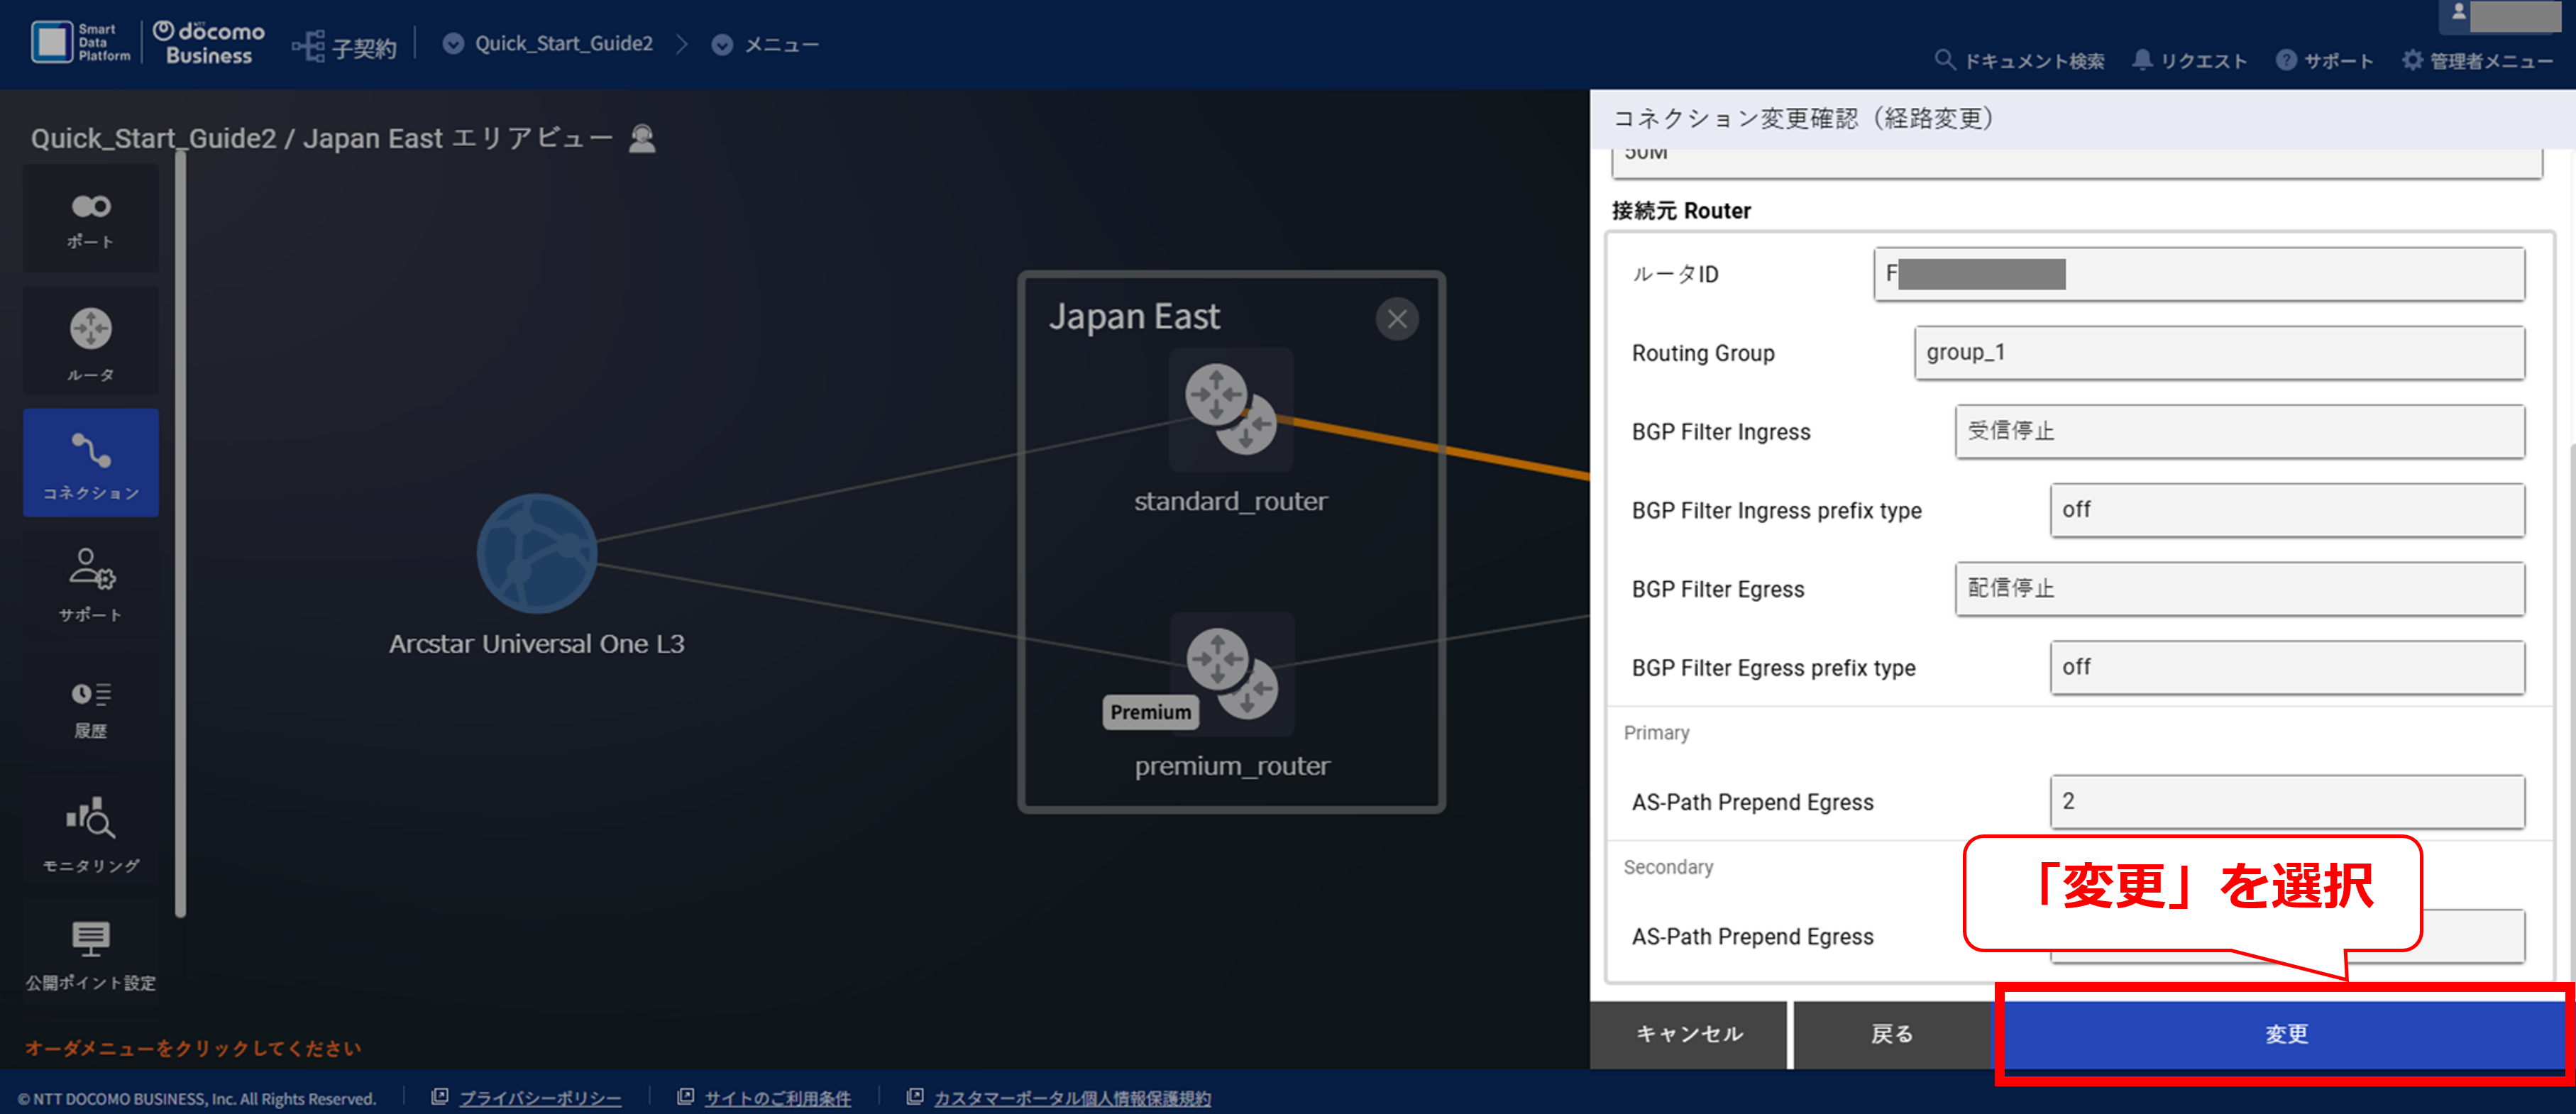Click the ルータID field
Screen dimensions: 2576x1114
(x=2199, y=274)
